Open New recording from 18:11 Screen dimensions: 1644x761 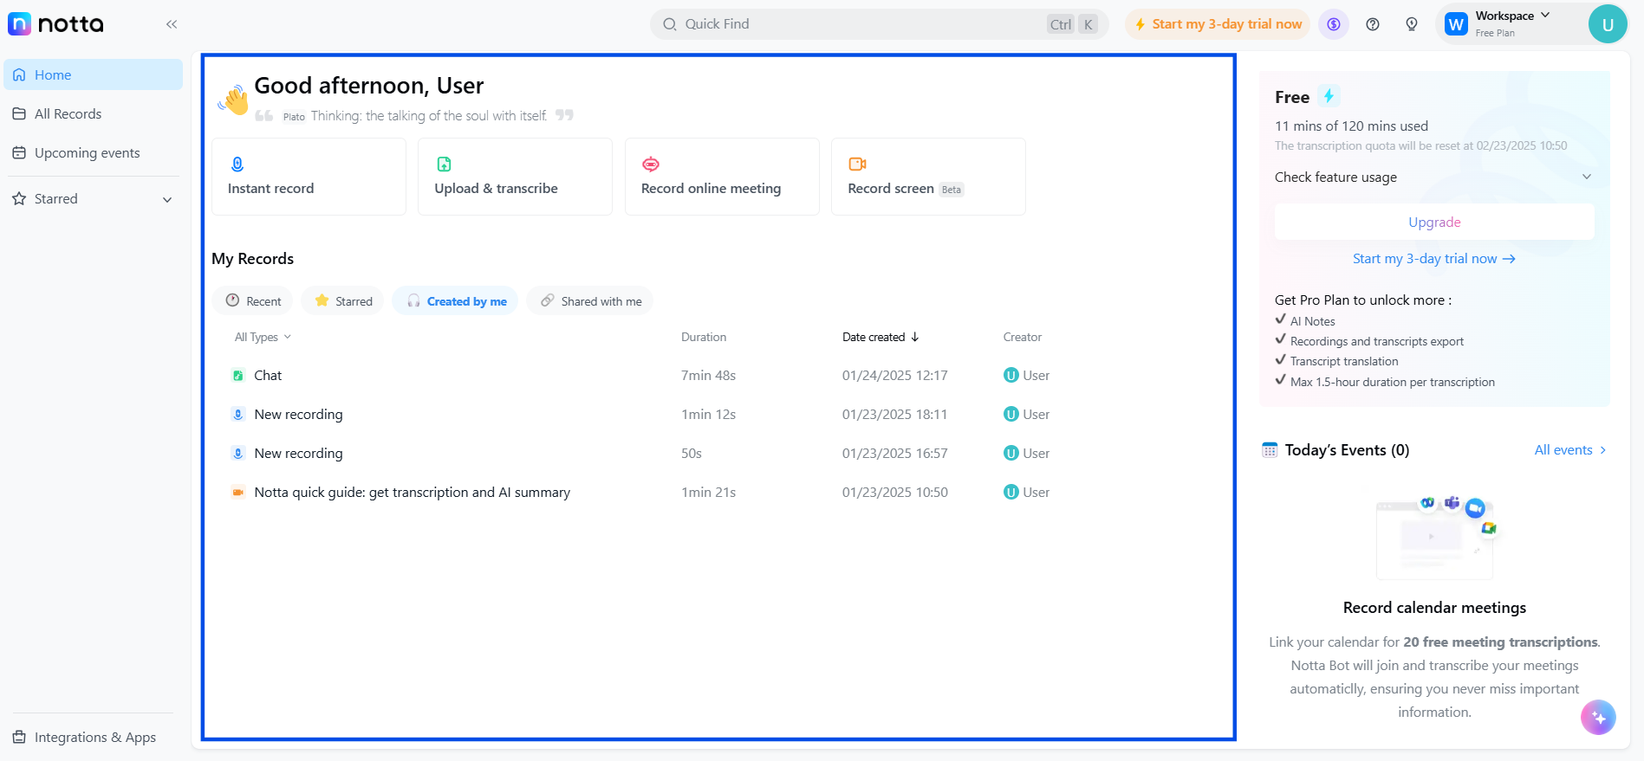click(298, 415)
